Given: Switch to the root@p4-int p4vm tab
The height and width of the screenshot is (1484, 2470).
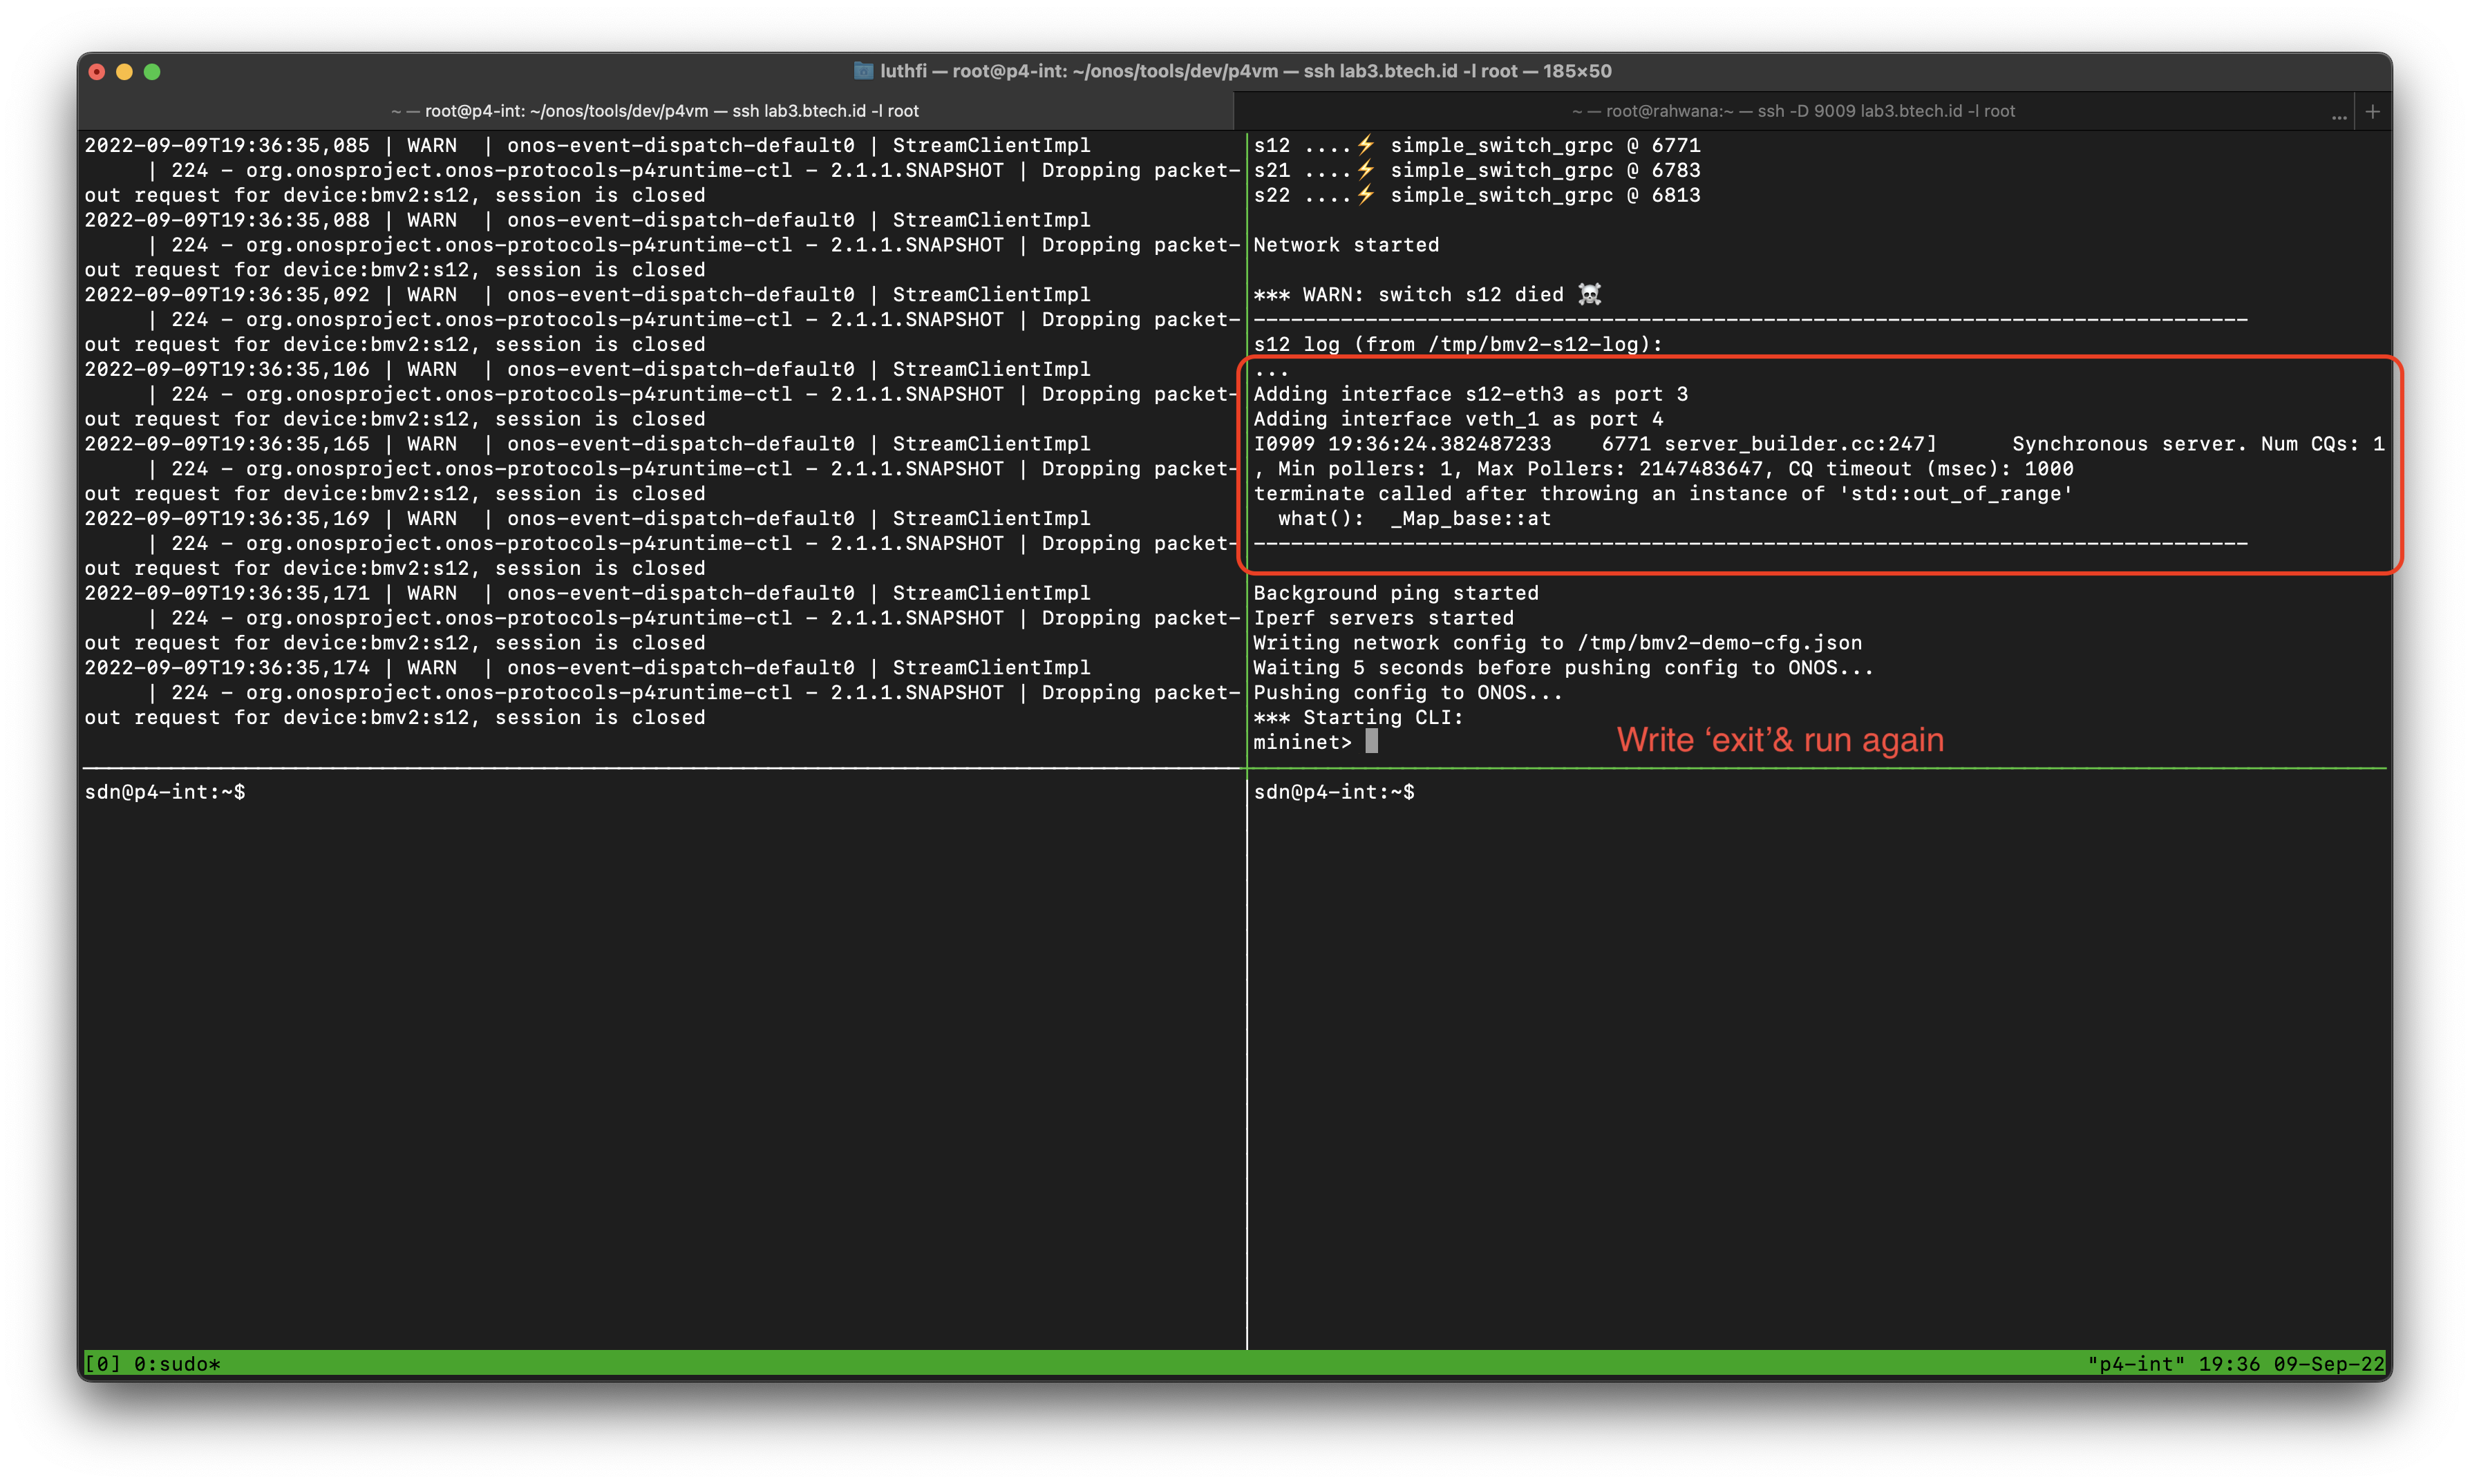Looking at the screenshot, I should click(655, 111).
